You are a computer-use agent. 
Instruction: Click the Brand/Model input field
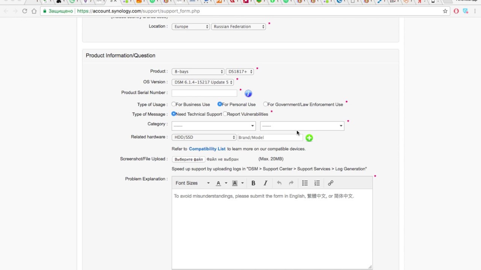270,138
